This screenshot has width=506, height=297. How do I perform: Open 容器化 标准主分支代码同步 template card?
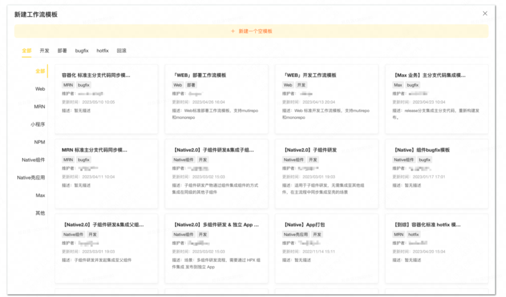click(106, 99)
